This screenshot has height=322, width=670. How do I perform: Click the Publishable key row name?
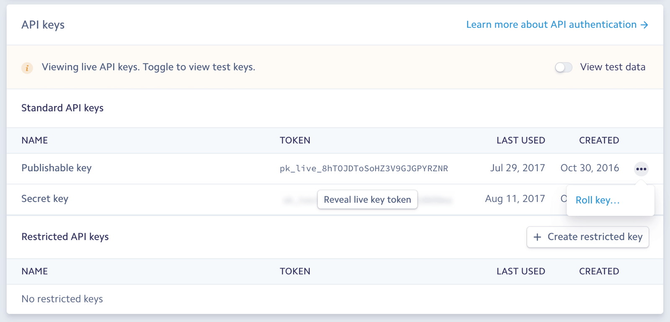coord(57,168)
